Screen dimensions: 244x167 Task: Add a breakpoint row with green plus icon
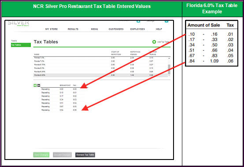tap(35, 85)
